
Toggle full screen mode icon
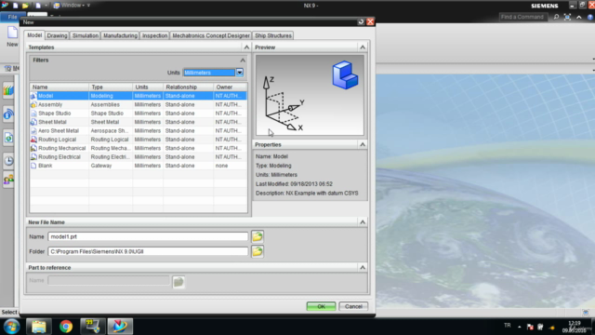[x=567, y=17]
